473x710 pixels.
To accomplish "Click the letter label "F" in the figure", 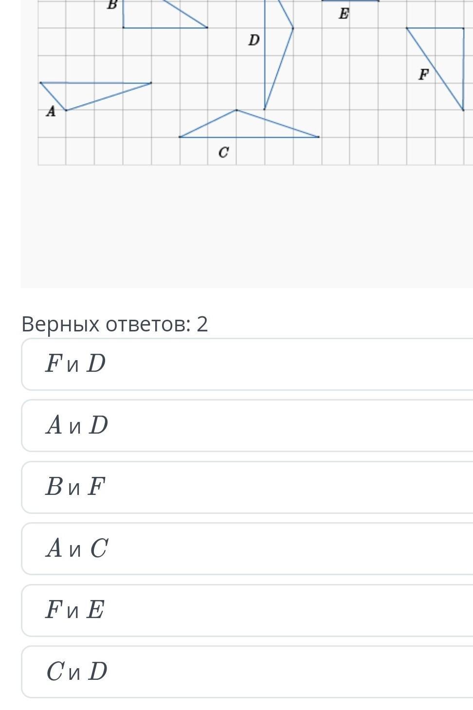I will 423,74.
